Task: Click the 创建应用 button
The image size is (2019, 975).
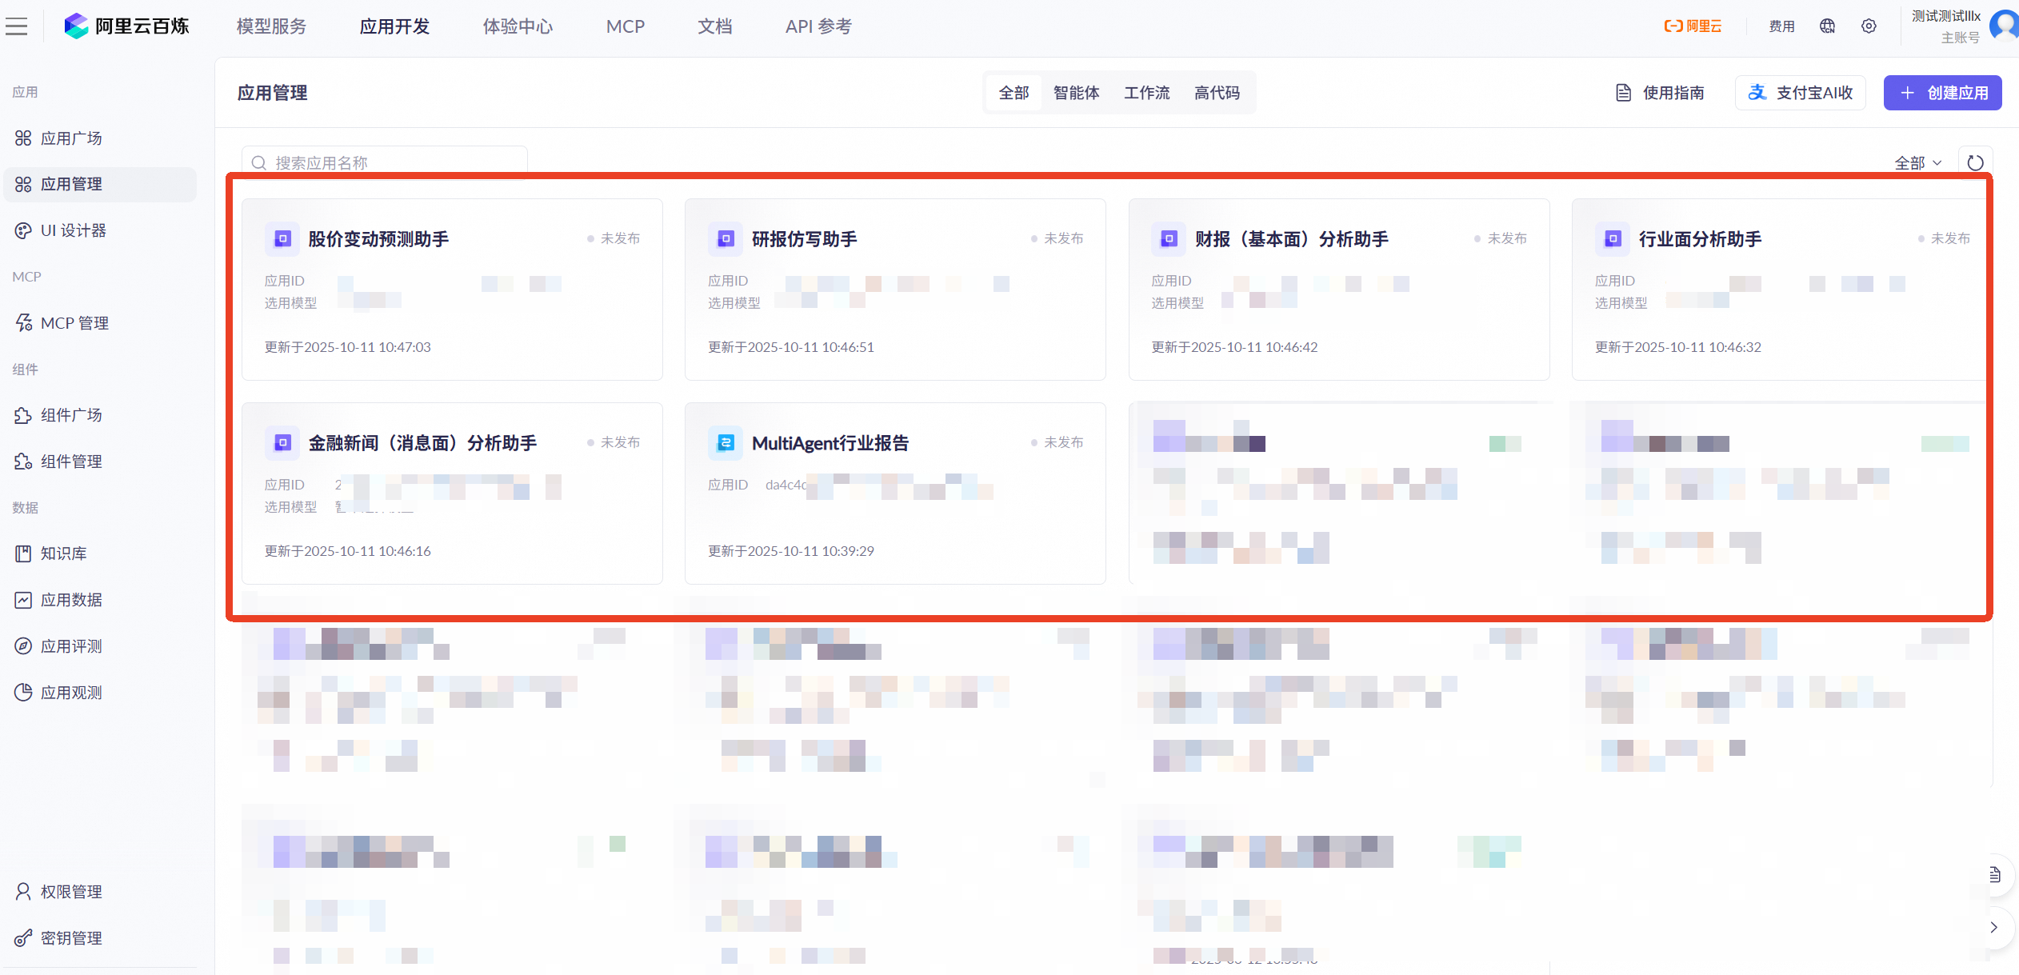Action: (1942, 93)
